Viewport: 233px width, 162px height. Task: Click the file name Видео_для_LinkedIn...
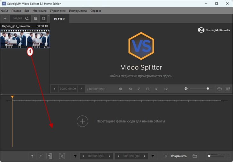17,26
